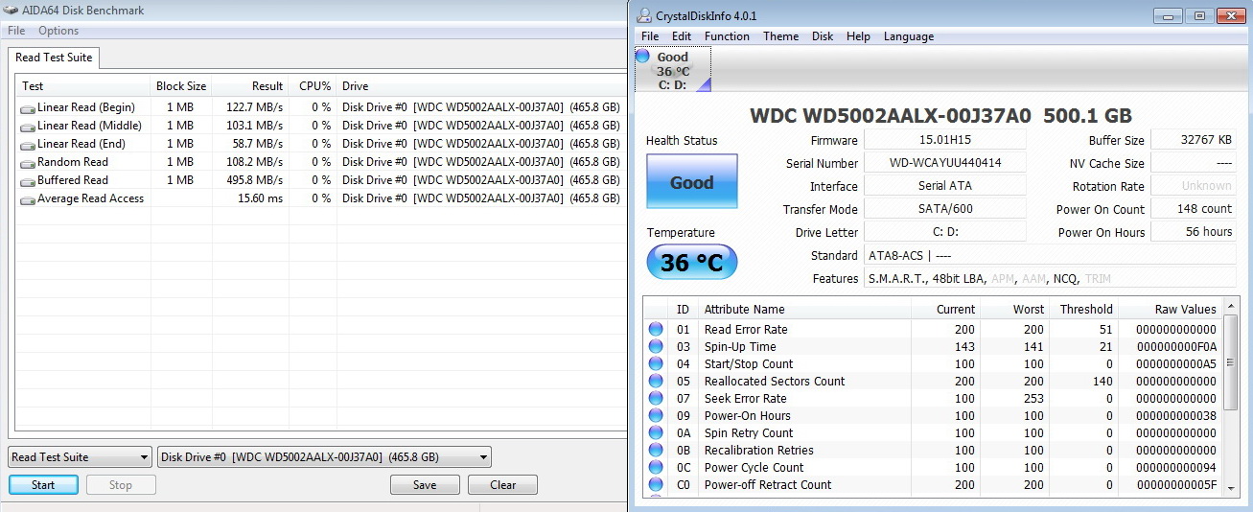Click the CPU% column header
The height and width of the screenshot is (512, 1253).
pos(313,86)
